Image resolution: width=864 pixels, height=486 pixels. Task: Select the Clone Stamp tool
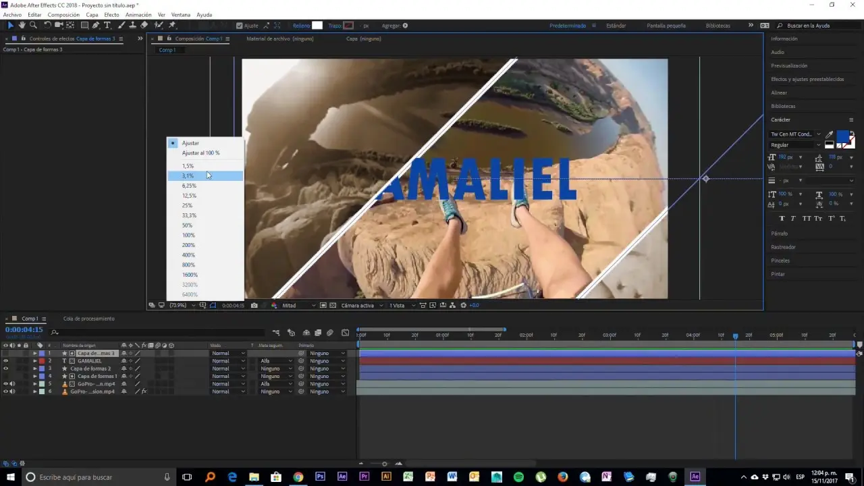[x=132, y=26]
